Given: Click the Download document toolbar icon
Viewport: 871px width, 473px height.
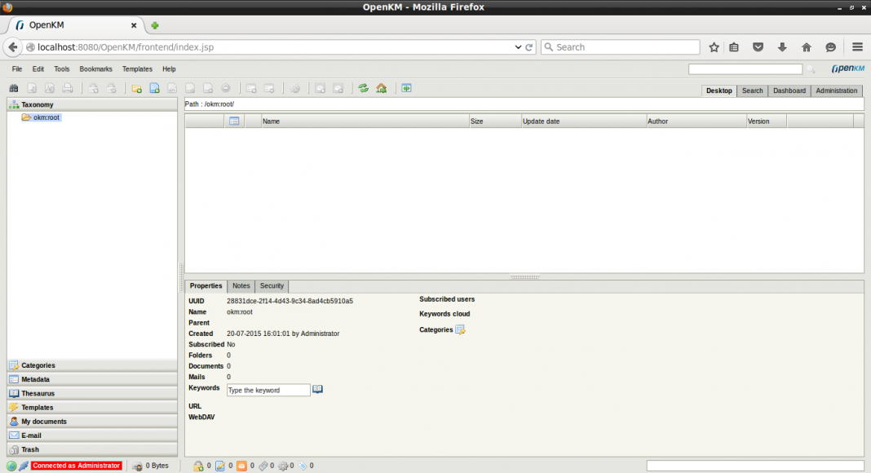Looking at the screenshot, I should coord(32,88).
